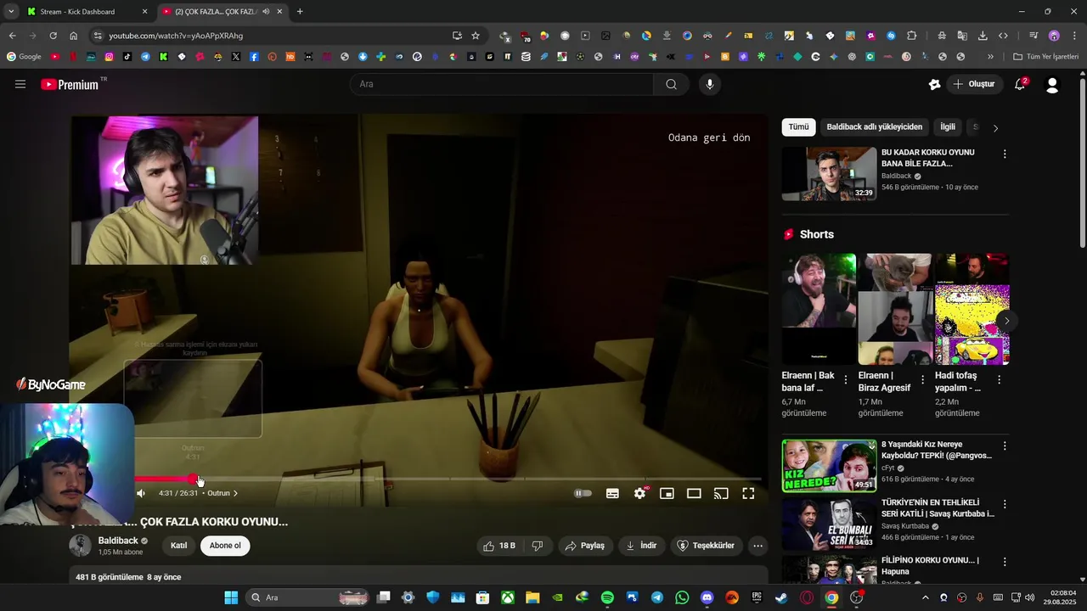Show next Shorts with arrow button
Image resolution: width=1087 pixels, height=611 pixels.
1006,321
